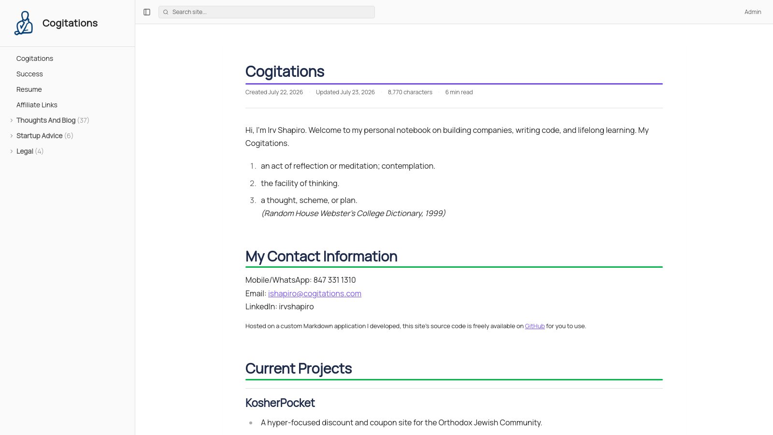Screen dimensions: 773x435
Task: Open the Admin link
Action: [x=753, y=12]
